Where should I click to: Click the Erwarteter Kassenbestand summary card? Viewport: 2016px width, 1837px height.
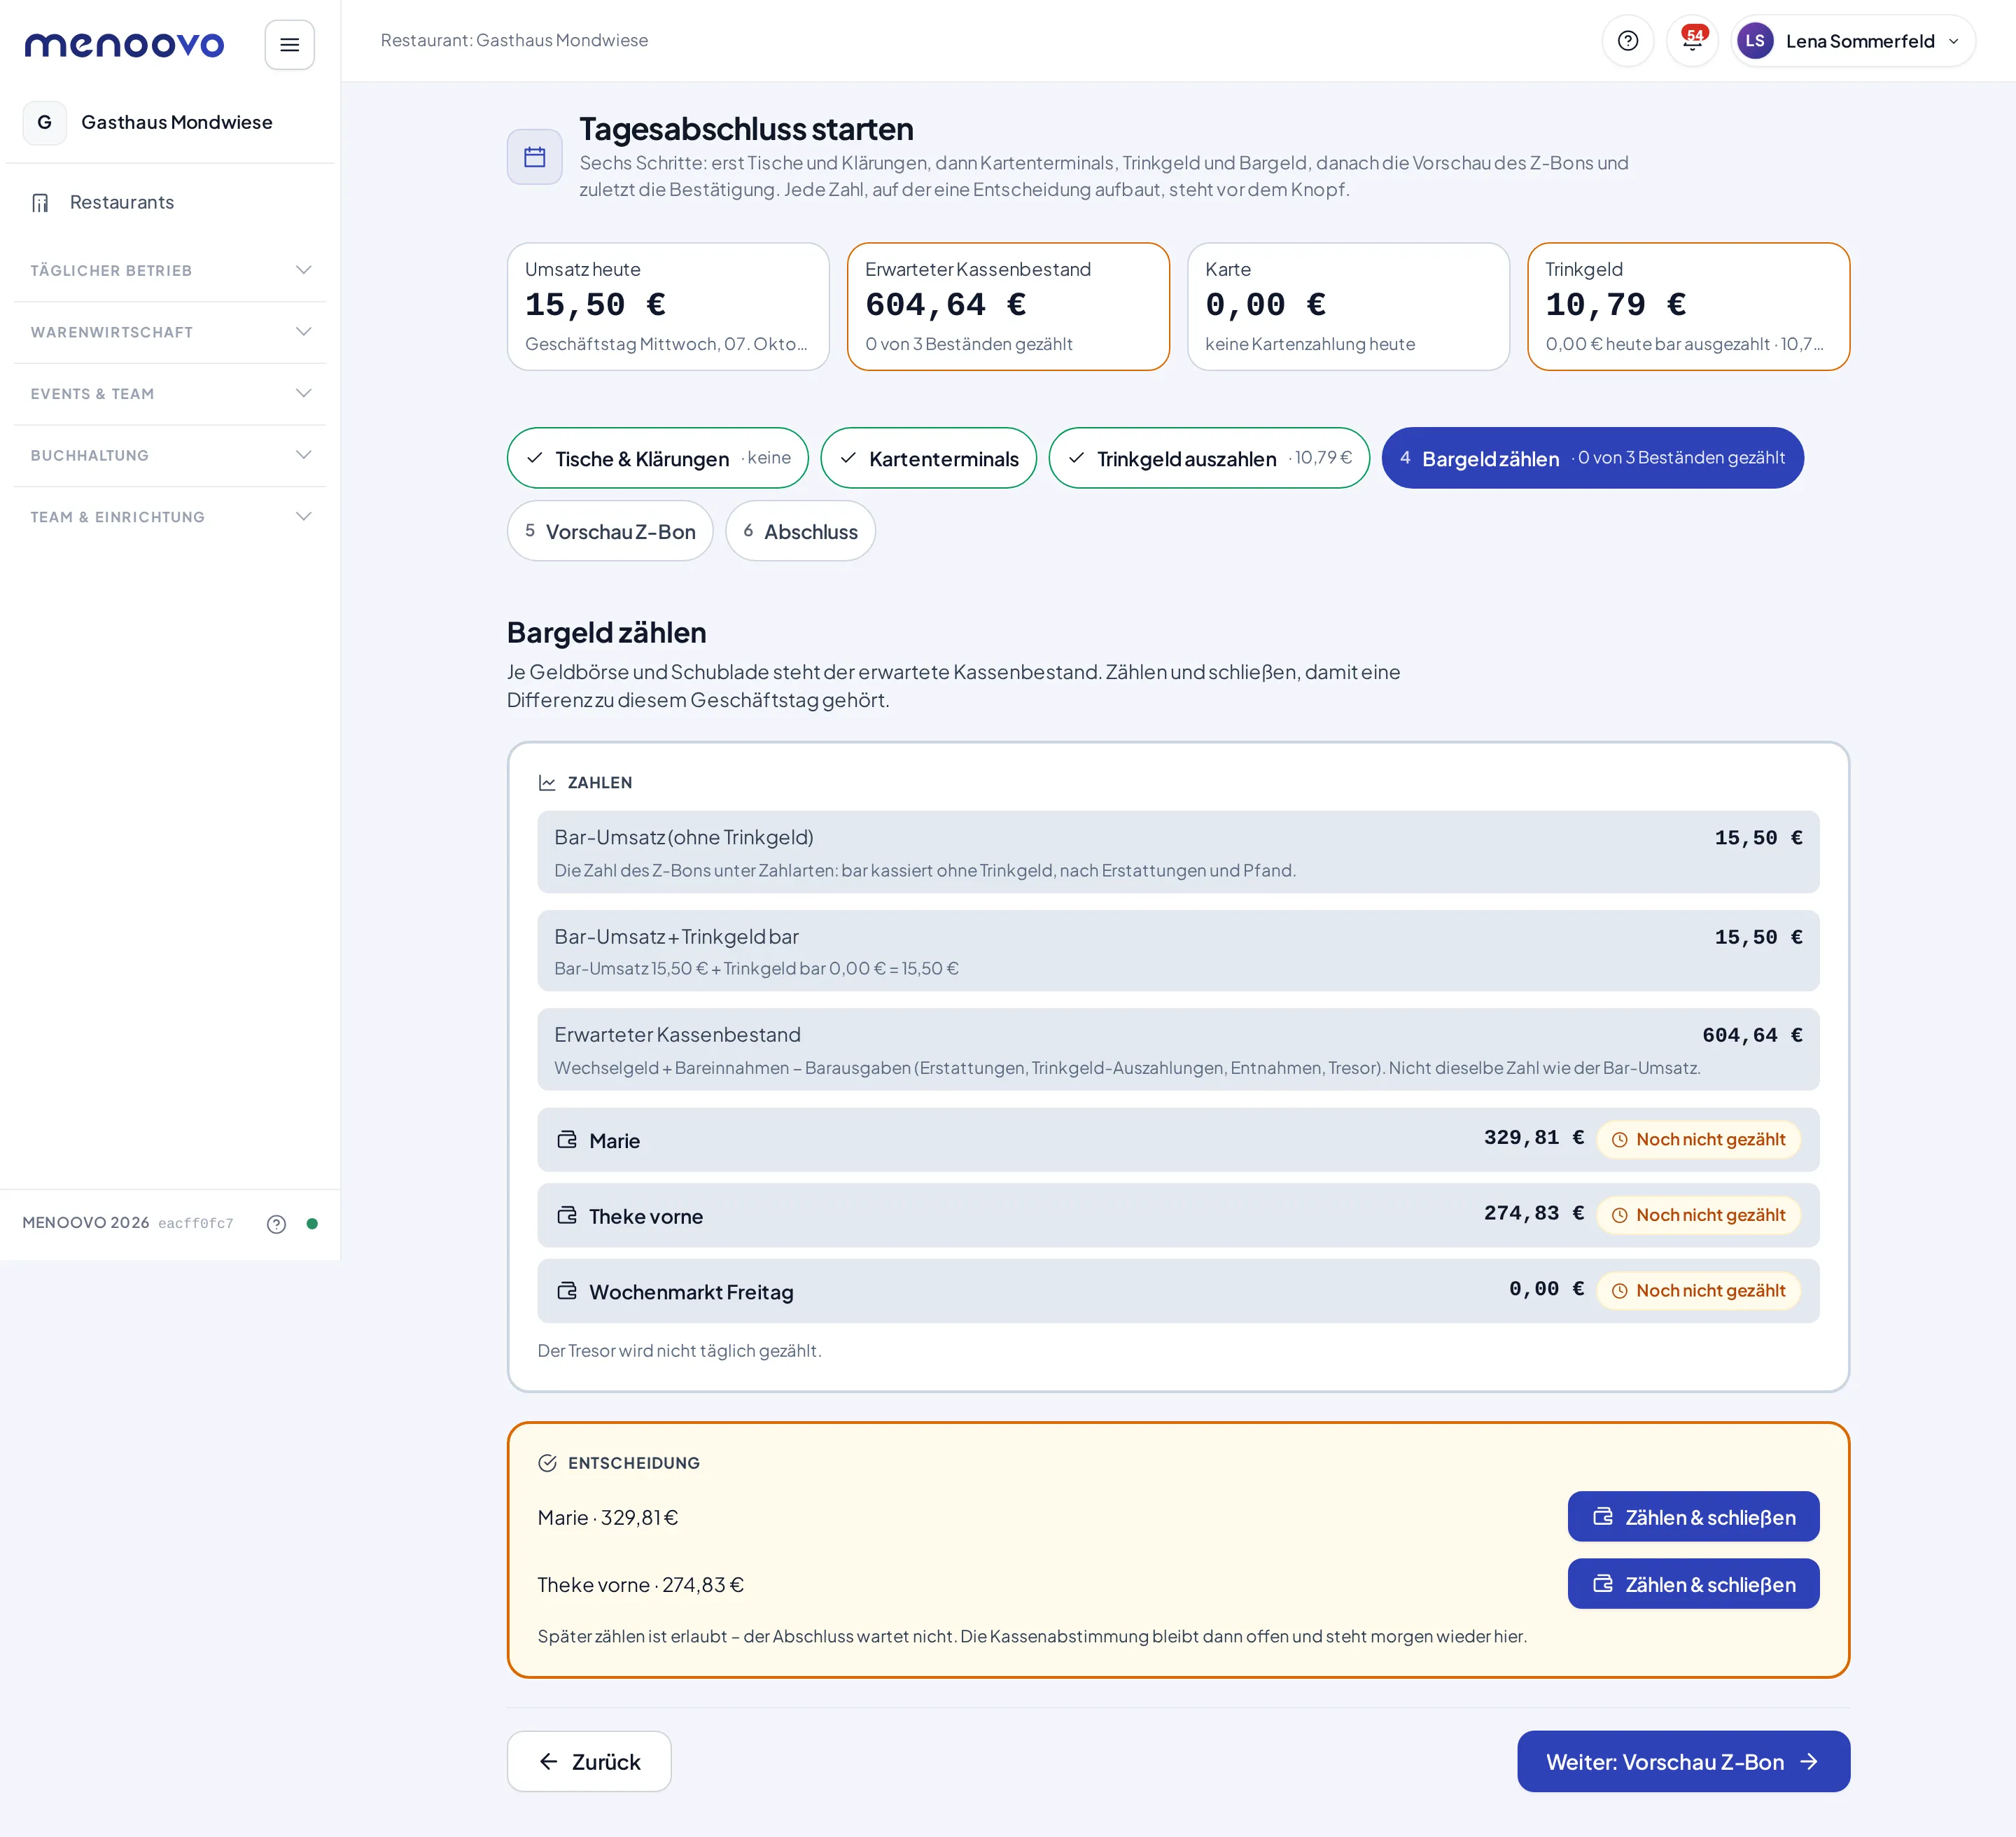pos(1008,307)
